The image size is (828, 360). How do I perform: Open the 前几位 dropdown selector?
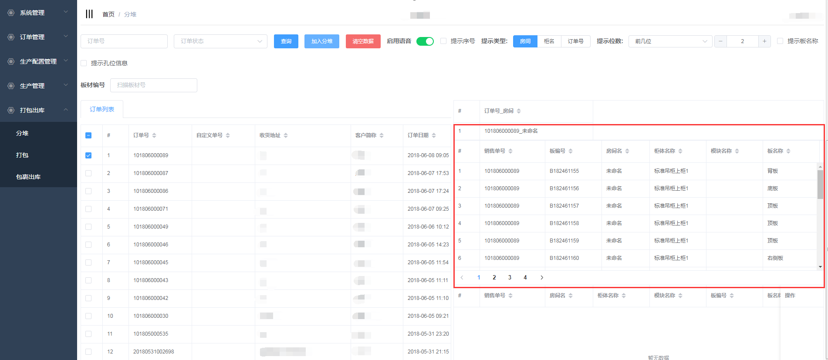click(670, 41)
